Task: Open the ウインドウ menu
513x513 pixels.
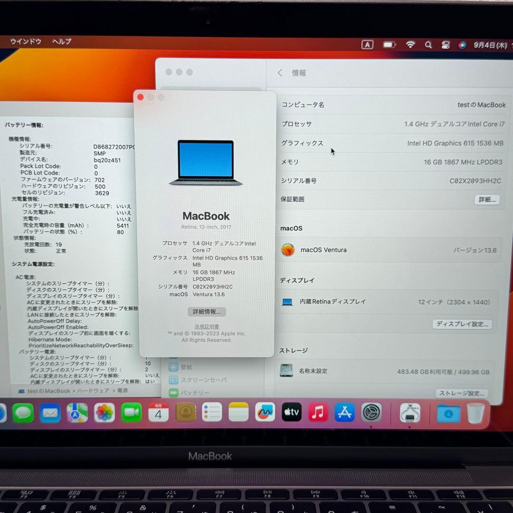Action: 26,42
